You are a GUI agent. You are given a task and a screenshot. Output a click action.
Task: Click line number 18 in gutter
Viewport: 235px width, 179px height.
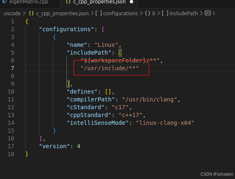[11, 154]
